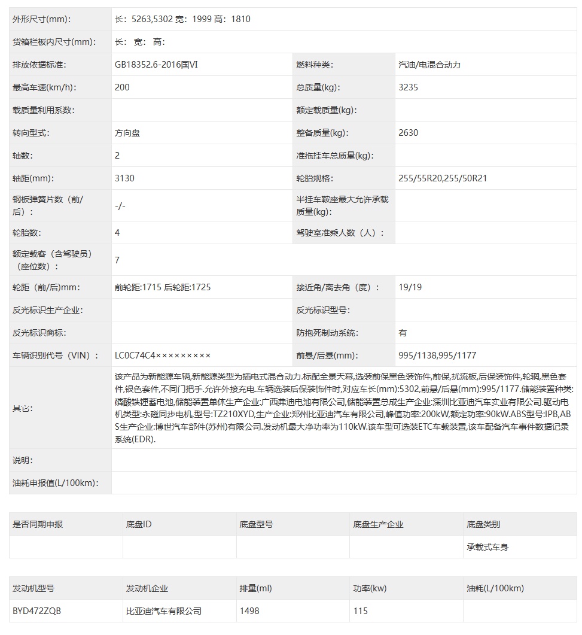Select chassis type value 承载式车身
Image resolution: width=582 pixels, height=635 pixels.
coord(487,546)
